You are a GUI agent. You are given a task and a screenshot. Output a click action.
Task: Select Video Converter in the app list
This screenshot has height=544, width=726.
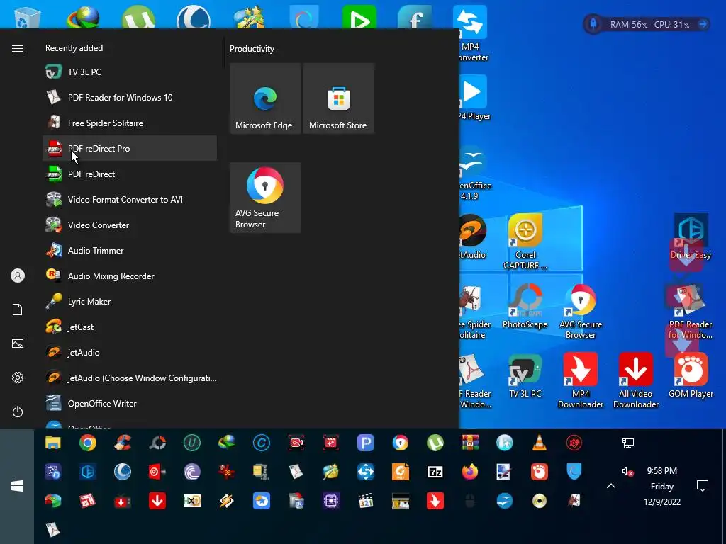tap(130, 225)
